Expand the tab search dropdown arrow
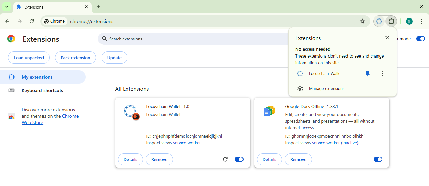The height and width of the screenshot is (186, 429). coord(7,7)
